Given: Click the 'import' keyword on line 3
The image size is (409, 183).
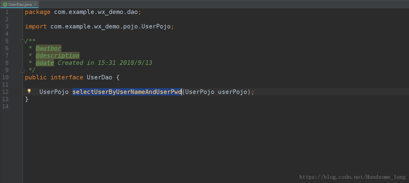Looking at the screenshot, I should (x=36, y=26).
